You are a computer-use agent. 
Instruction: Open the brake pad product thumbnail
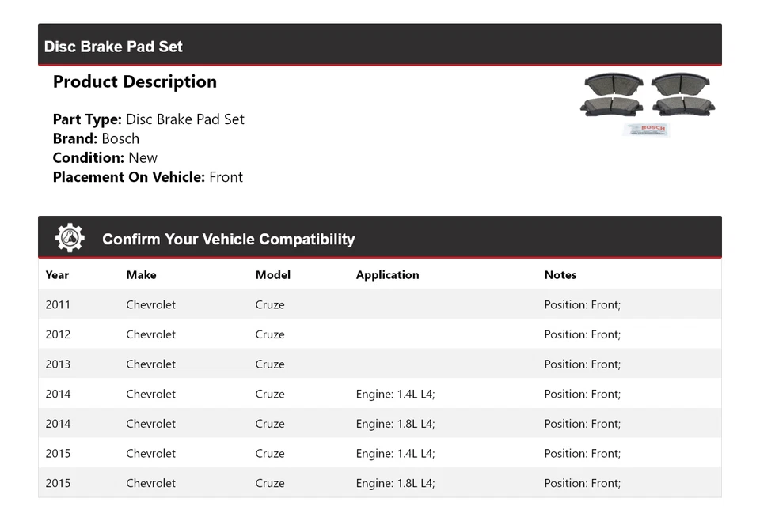point(647,103)
